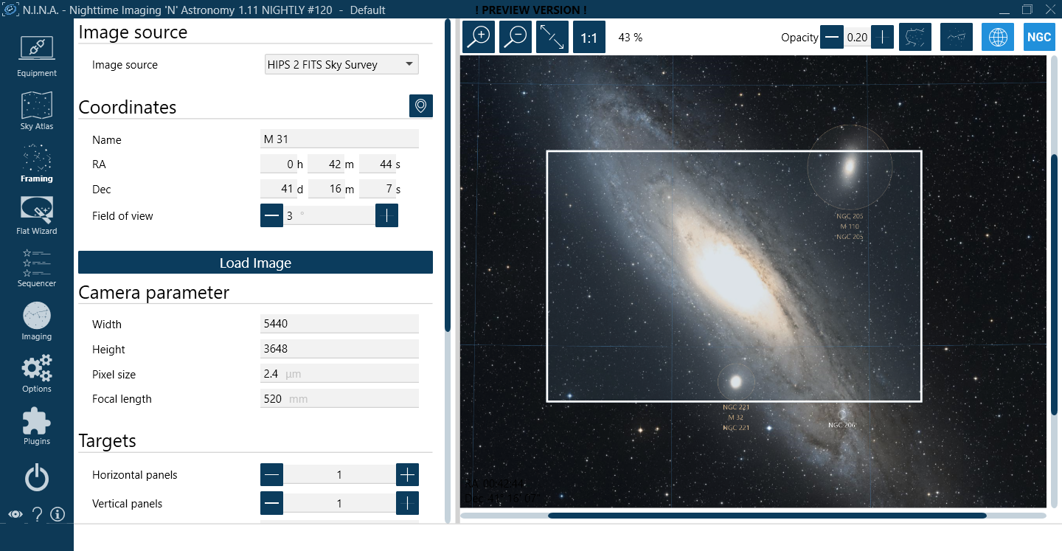The image size is (1062, 551).
Task: Open the Flat Wizard tab
Action: click(x=37, y=215)
